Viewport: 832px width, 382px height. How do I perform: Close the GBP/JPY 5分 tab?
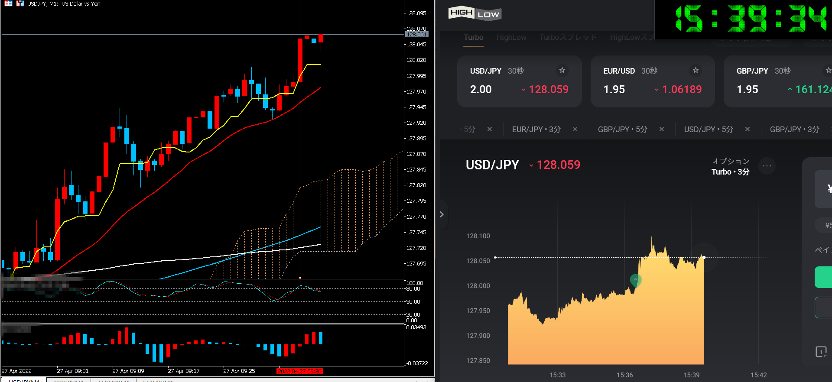[662, 129]
